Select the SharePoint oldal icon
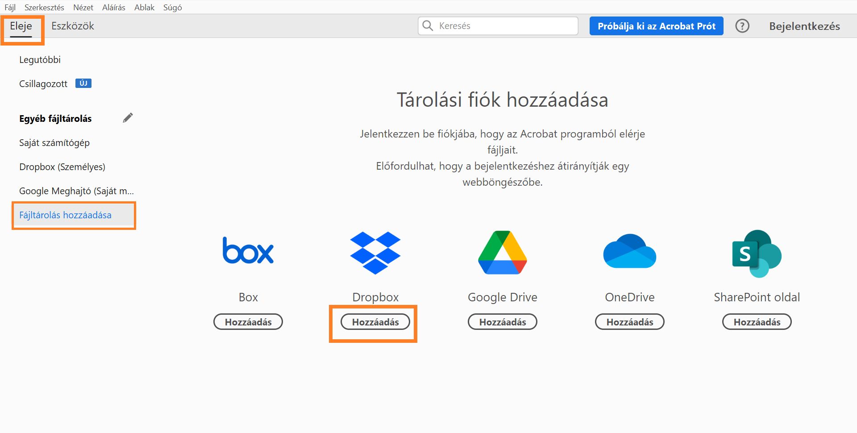Viewport: 857px width, 433px height. coord(757,253)
